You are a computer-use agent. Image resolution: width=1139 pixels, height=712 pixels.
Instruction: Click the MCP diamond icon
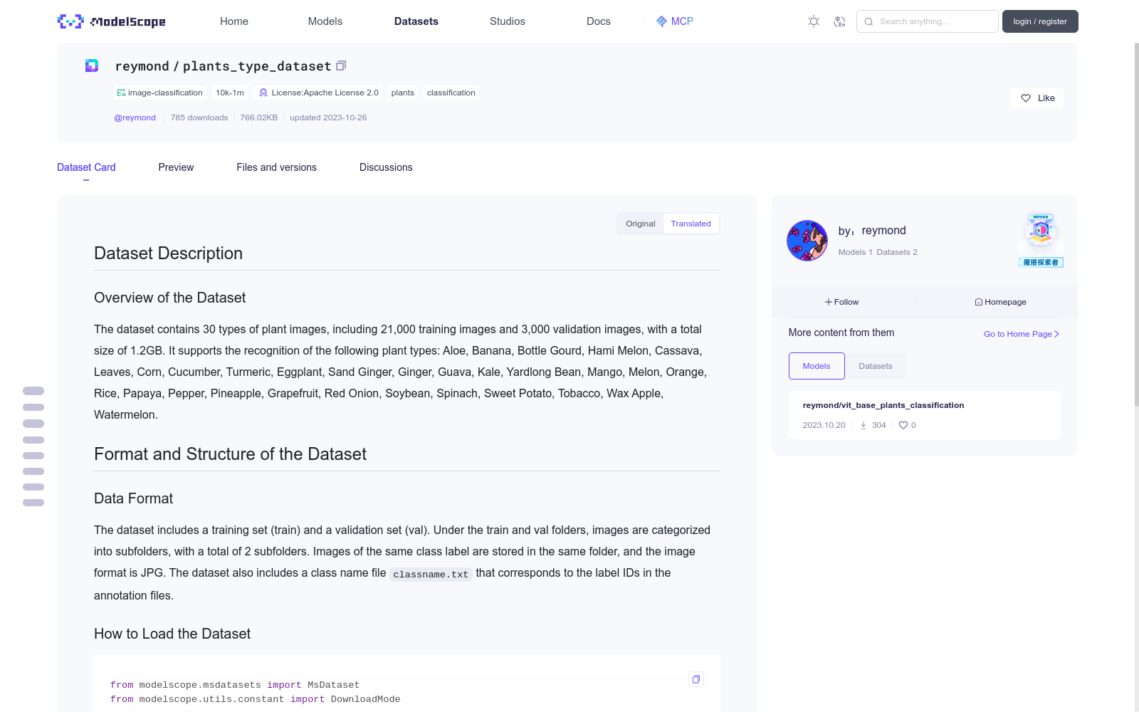coord(661,21)
